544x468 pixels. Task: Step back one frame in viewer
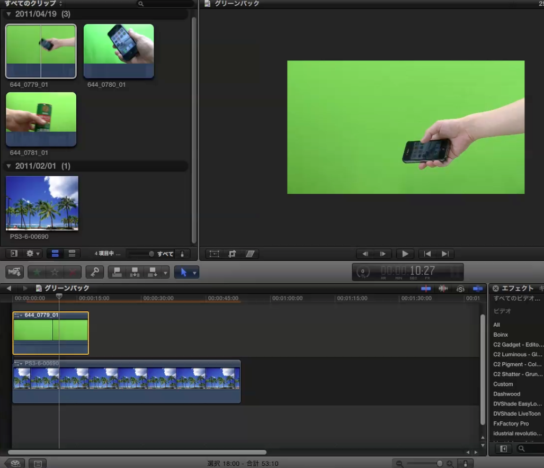[x=365, y=254]
